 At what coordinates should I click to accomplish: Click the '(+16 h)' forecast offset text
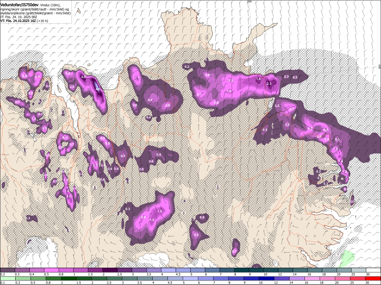point(43,21)
